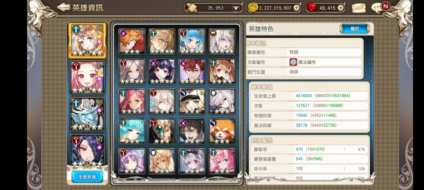Go back using the arrow beside 英雄資訊
424x190 pixels.
63,7
